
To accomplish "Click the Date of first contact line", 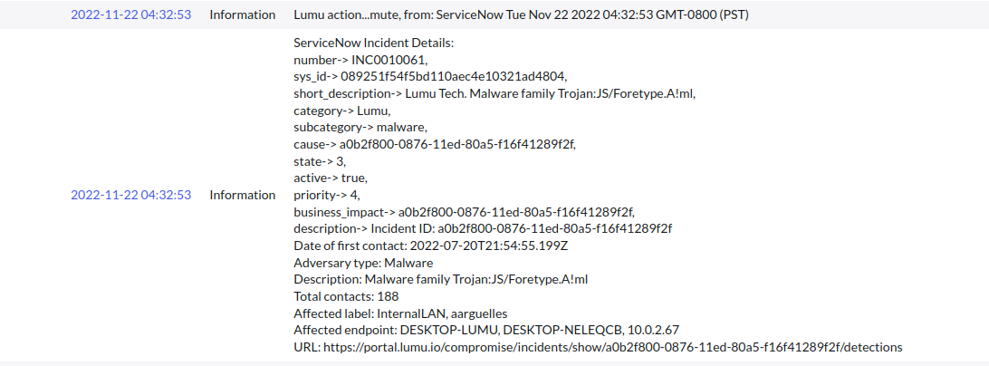I will coord(430,246).
